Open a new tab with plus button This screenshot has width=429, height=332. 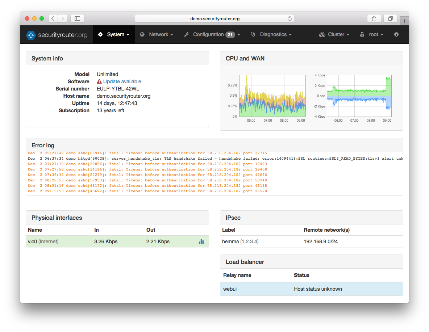tap(404, 21)
